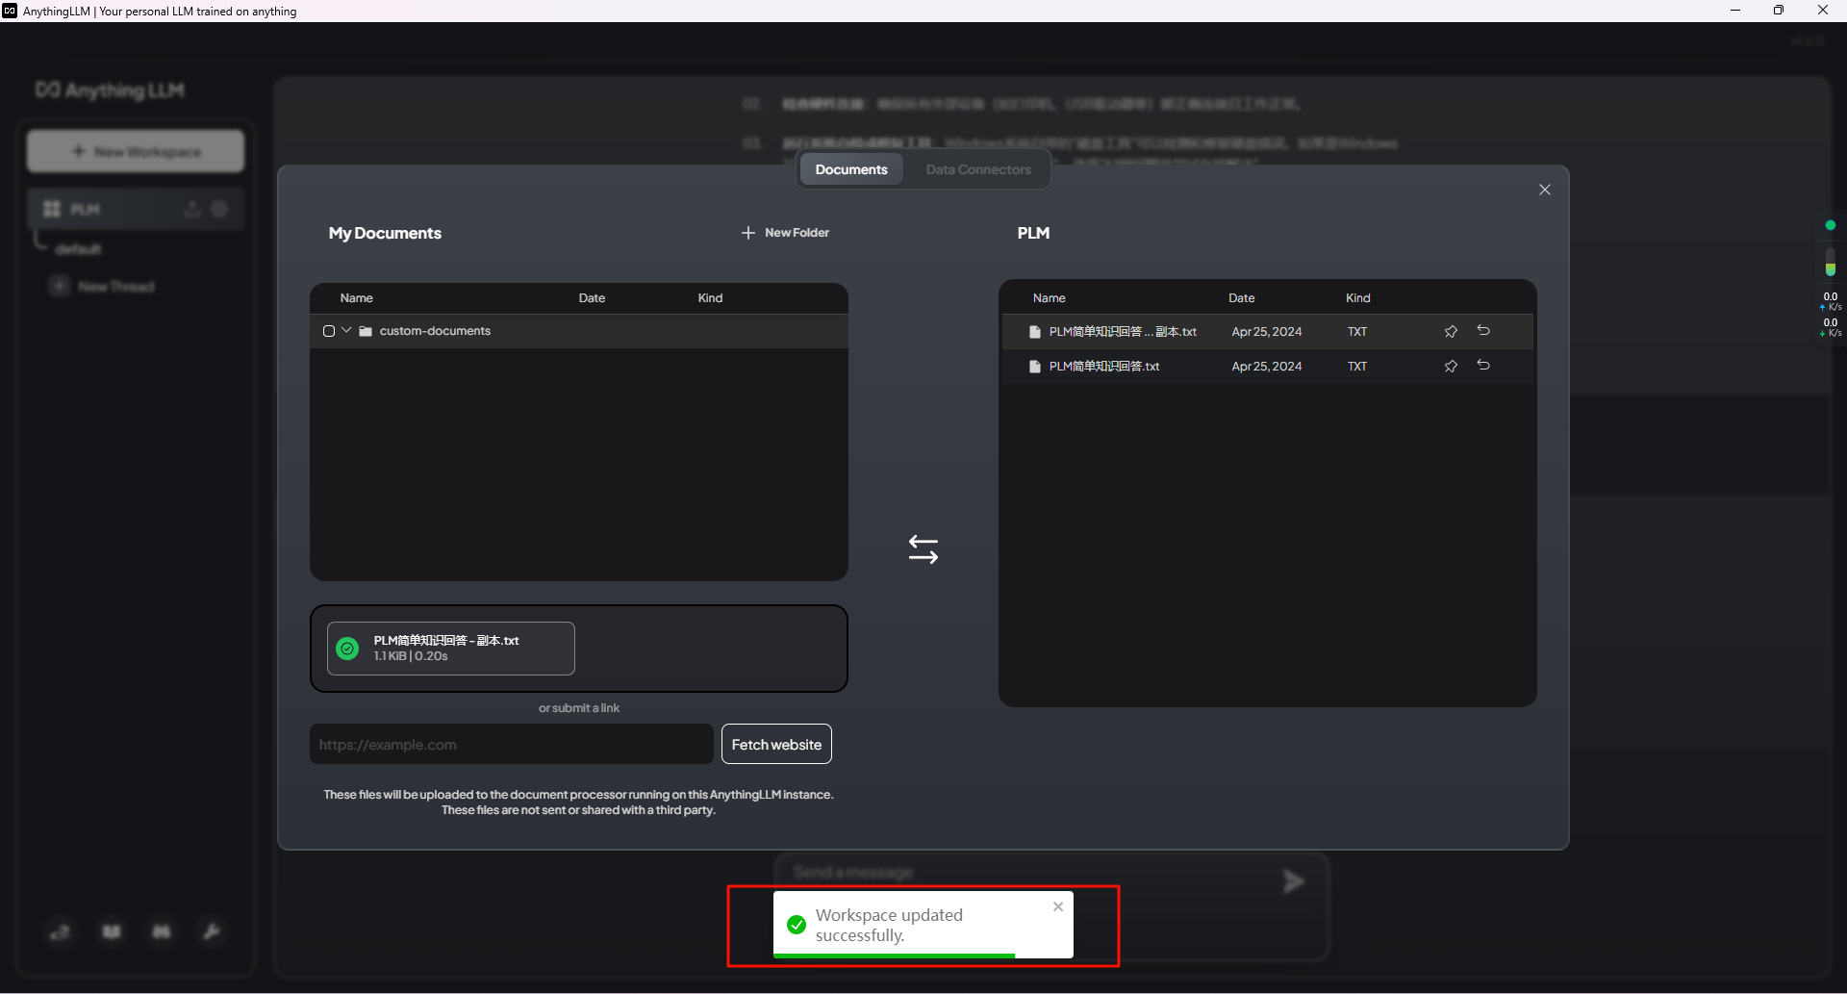Click the AnythingLLM title bar app icon
Image resolution: width=1847 pixels, height=994 pixels.
10,11
